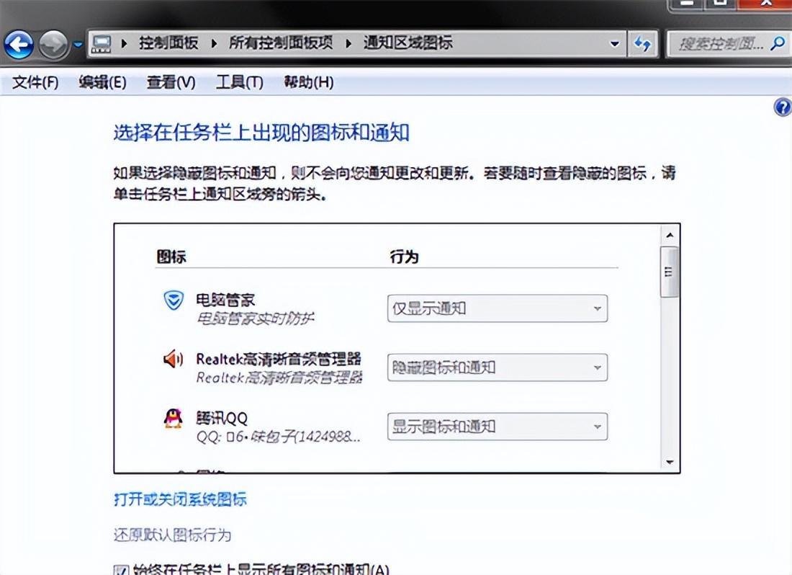Screen dimensions: 792x575
Task: Click the Forward navigation arrow button
Action: [53, 45]
